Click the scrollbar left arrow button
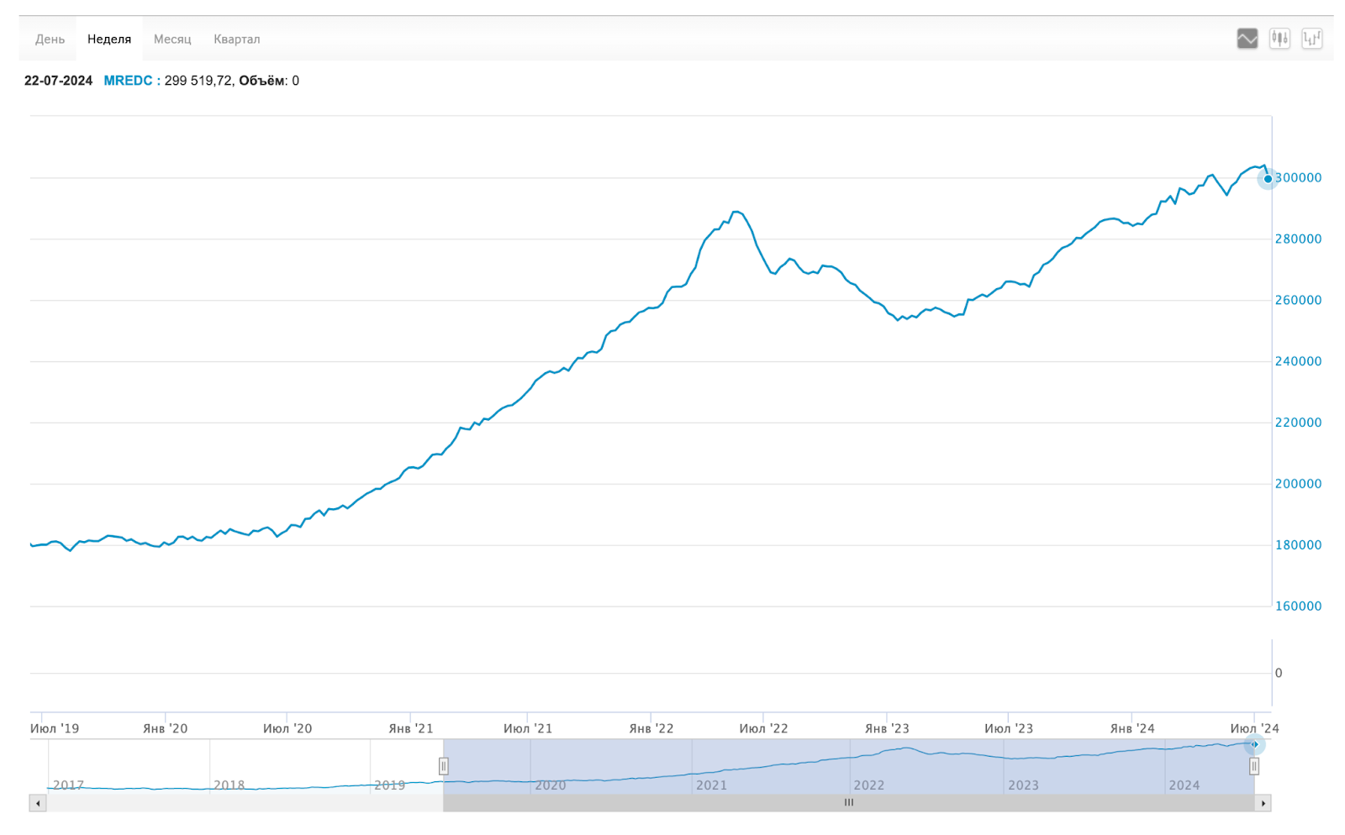Viewport: 1345px width, 835px height. (38, 803)
